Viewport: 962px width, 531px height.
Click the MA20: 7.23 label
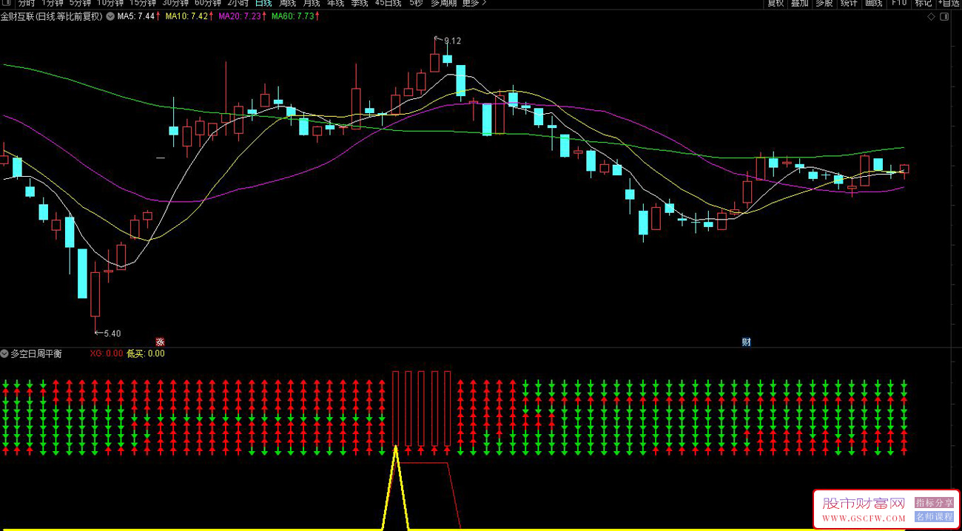[x=240, y=16]
